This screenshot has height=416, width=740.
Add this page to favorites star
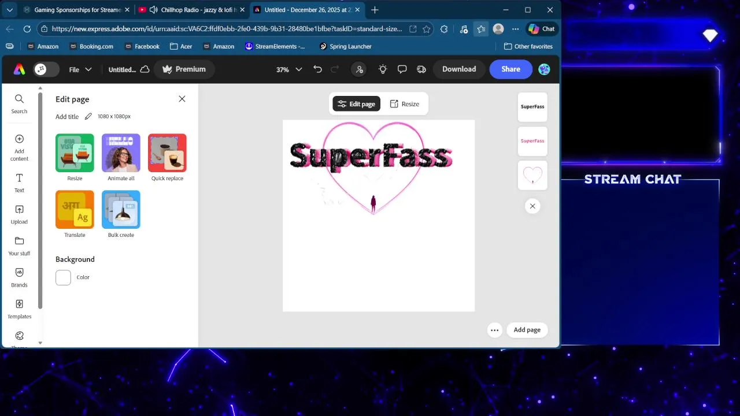[426, 29]
